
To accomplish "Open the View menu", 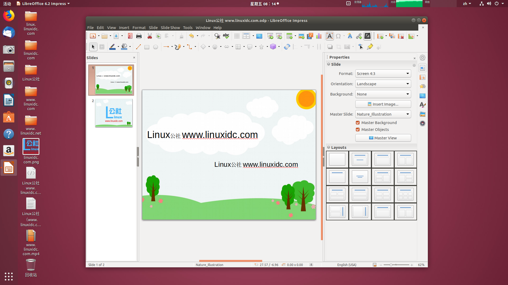I will point(111,27).
